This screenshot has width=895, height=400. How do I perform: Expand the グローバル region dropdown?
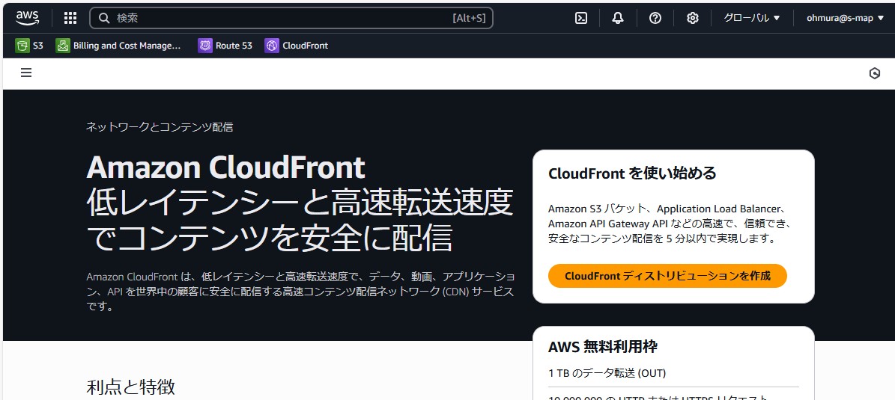(x=752, y=18)
